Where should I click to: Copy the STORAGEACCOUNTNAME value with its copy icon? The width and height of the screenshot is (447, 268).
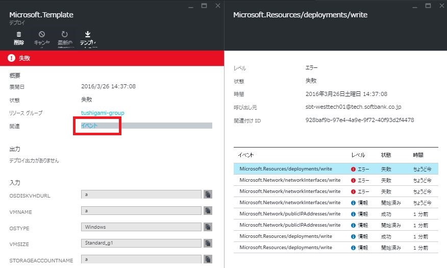click(208, 259)
